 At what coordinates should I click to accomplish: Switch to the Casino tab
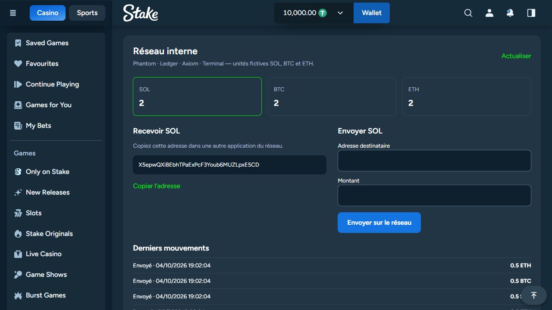47,13
